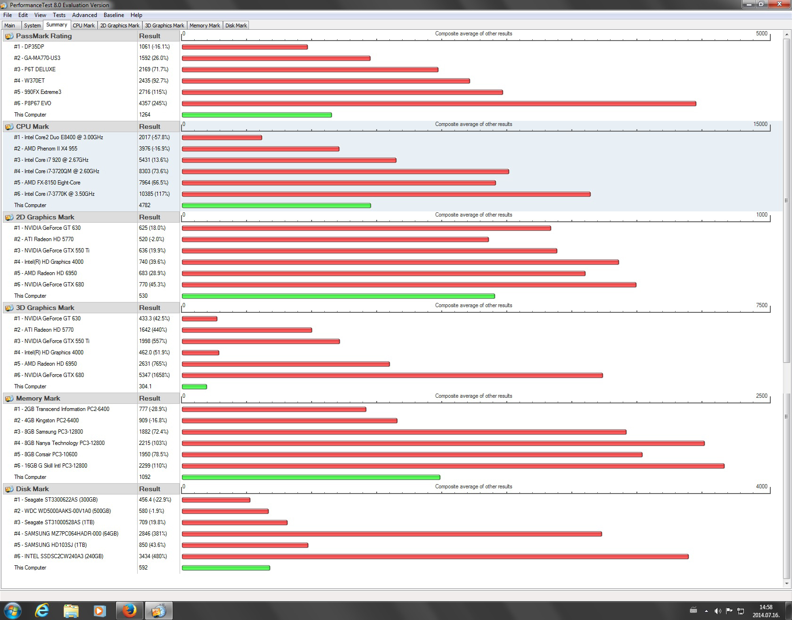Open the Advanced menu

coord(84,15)
